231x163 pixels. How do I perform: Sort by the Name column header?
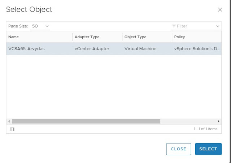click(x=14, y=37)
